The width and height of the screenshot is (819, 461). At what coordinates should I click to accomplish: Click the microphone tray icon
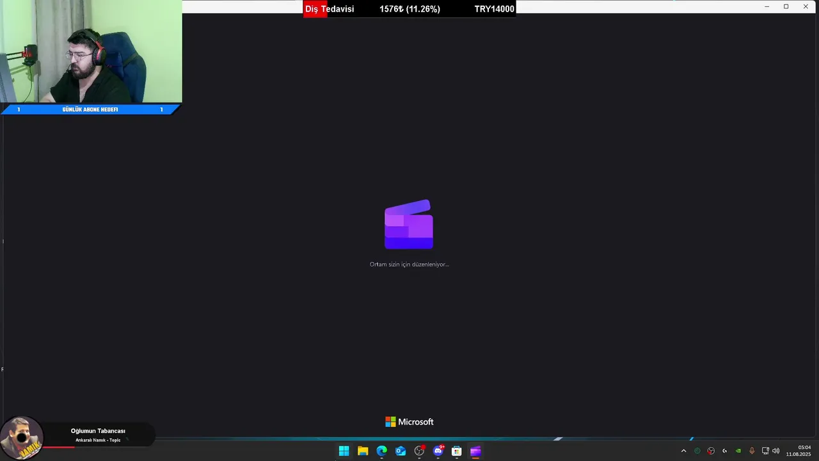click(x=752, y=451)
